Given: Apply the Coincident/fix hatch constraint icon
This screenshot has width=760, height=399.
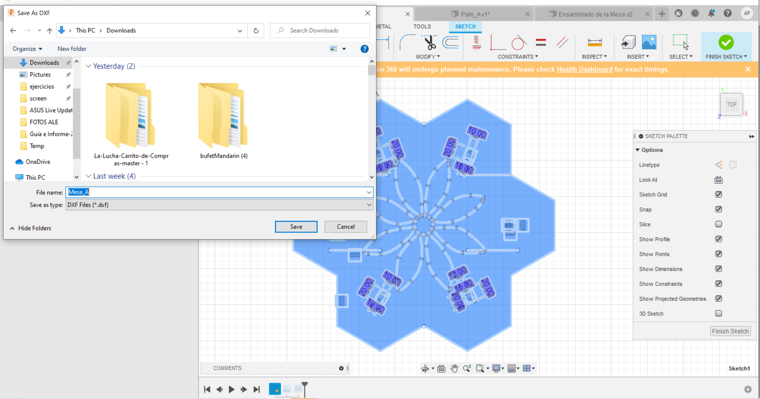Looking at the screenshot, I should [477, 42].
